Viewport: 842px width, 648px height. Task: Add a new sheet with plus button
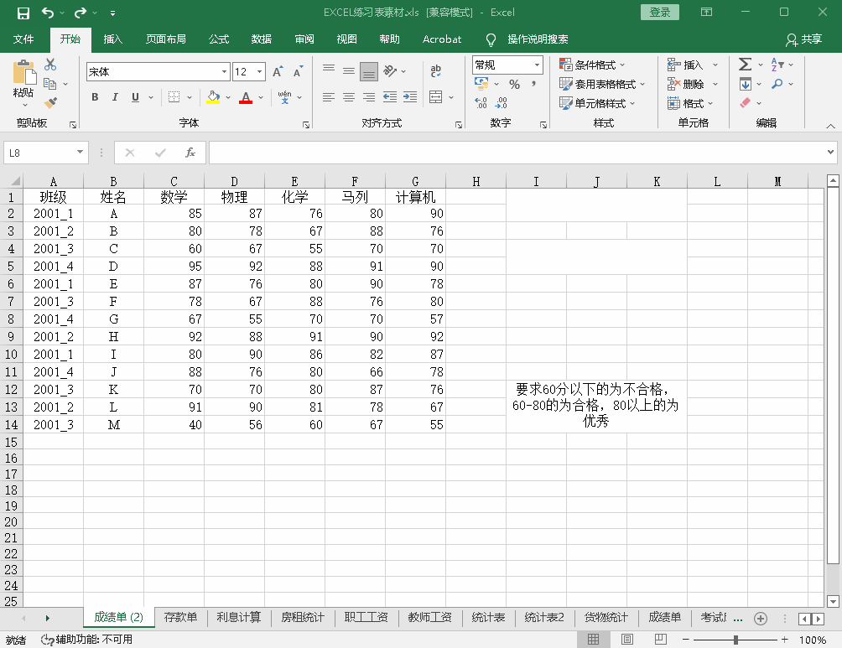[x=761, y=619]
